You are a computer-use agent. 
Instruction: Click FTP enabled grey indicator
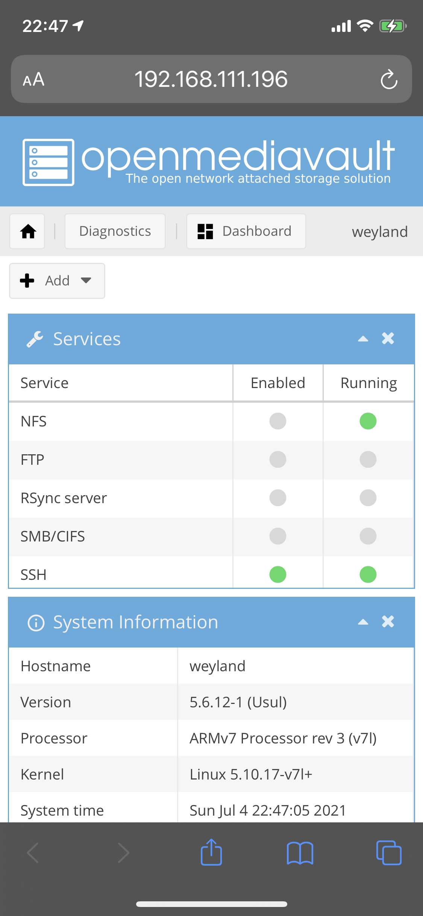pos(278,460)
